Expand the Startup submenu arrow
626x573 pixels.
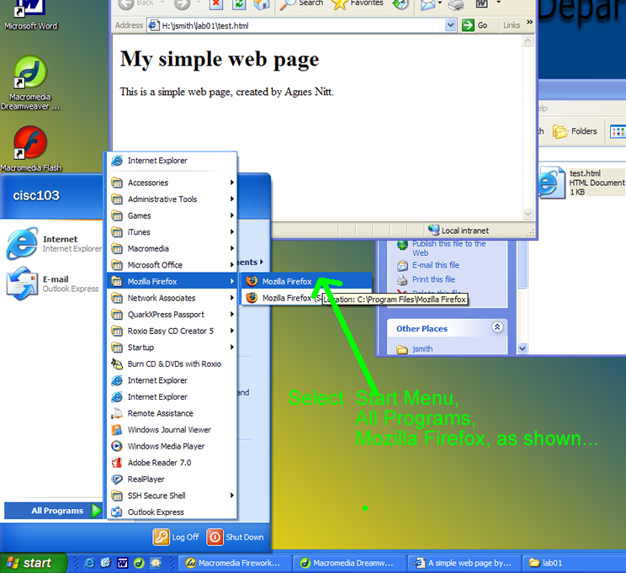(x=232, y=348)
